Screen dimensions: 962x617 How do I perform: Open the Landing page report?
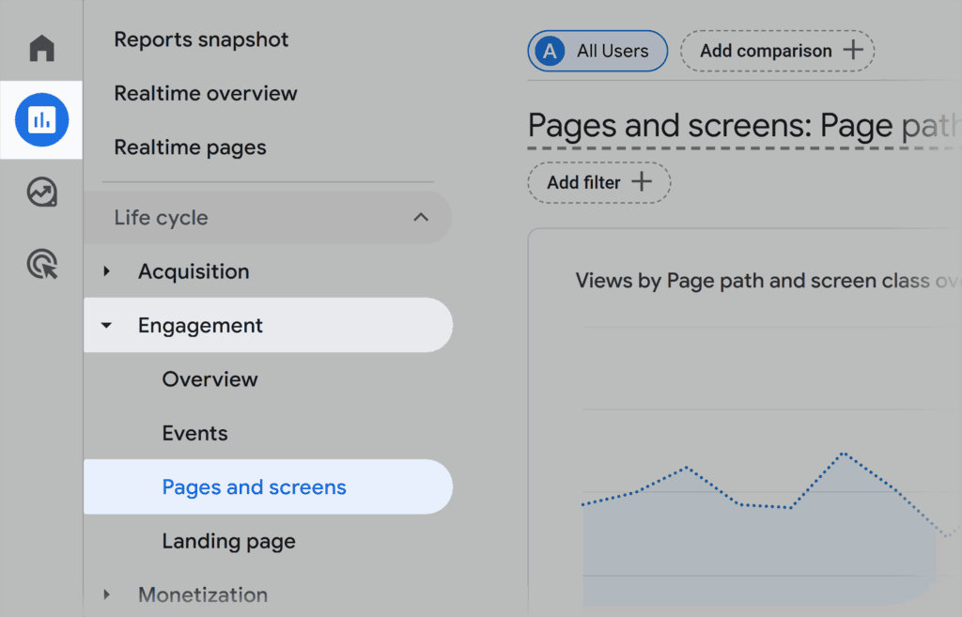[228, 541]
